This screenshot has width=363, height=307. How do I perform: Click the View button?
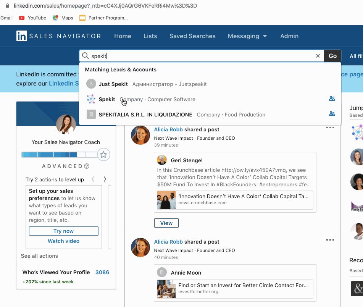(x=166, y=223)
